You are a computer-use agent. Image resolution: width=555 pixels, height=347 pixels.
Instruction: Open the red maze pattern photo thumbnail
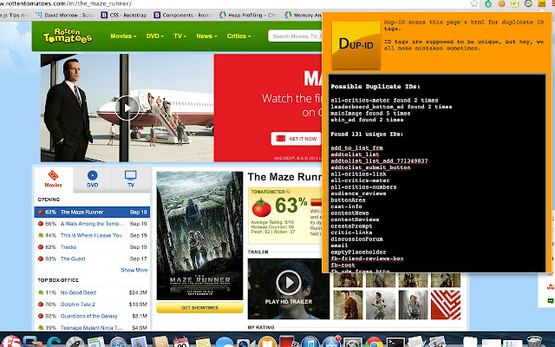tap(446, 304)
